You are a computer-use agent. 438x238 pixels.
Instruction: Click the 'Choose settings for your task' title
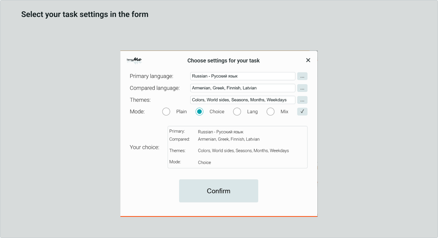tap(224, 61)
